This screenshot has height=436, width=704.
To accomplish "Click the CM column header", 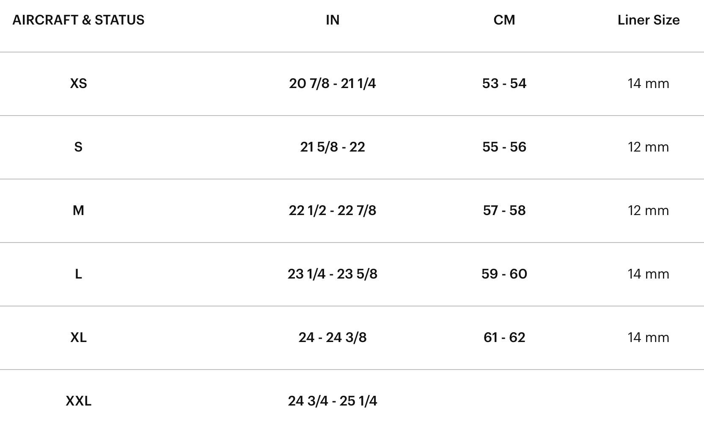I will click(x=504, y=20).
